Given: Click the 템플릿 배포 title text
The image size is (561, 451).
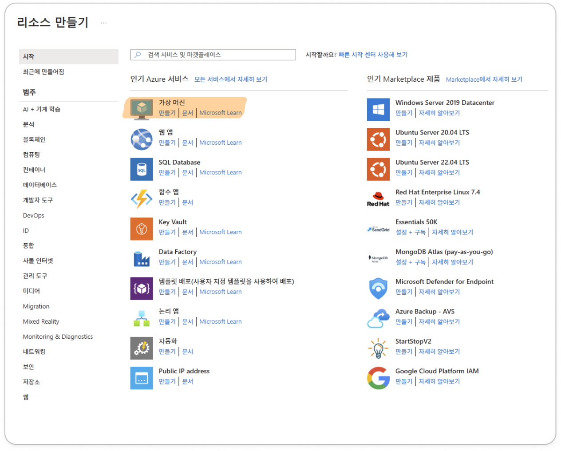Looking at the screenshot, I should (226, 281).
